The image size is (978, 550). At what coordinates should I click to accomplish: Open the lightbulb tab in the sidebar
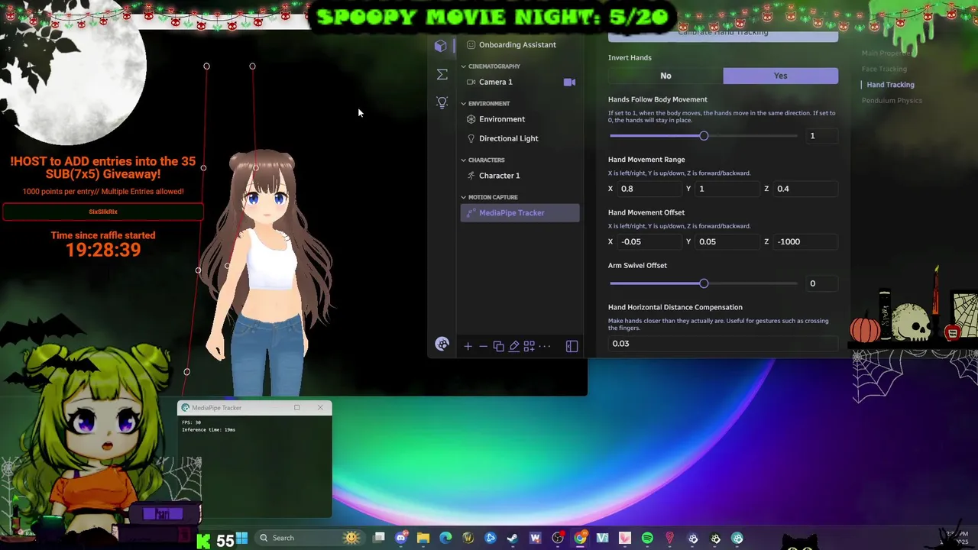pos(442,102)
